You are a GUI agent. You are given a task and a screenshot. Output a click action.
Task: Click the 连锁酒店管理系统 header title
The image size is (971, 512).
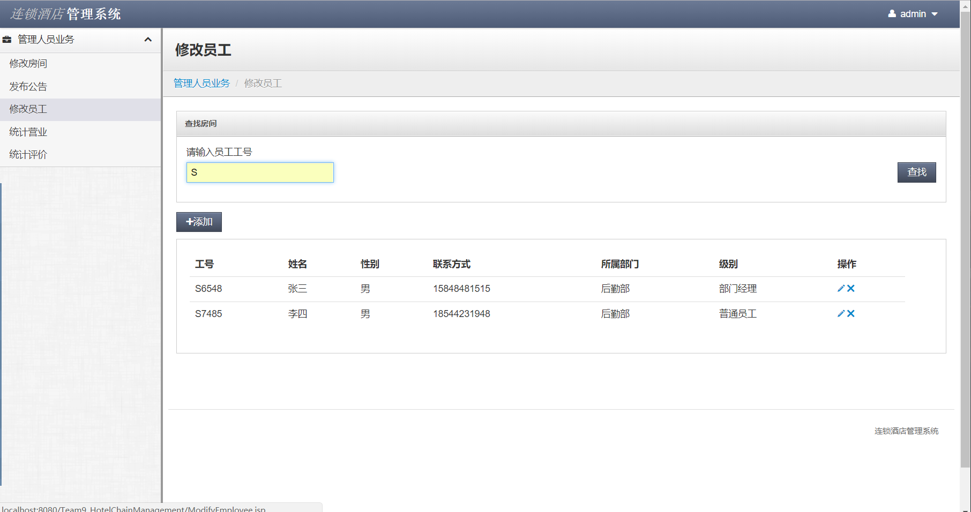click(65, 14)
